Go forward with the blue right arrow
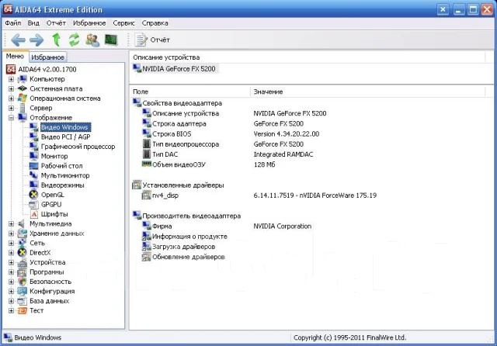Screen dimensions: 497x346 (x=36, y=40)
